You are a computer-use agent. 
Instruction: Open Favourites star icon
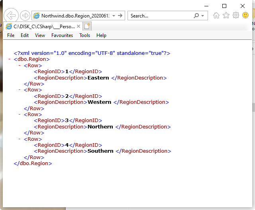click(x=226, y=16)
